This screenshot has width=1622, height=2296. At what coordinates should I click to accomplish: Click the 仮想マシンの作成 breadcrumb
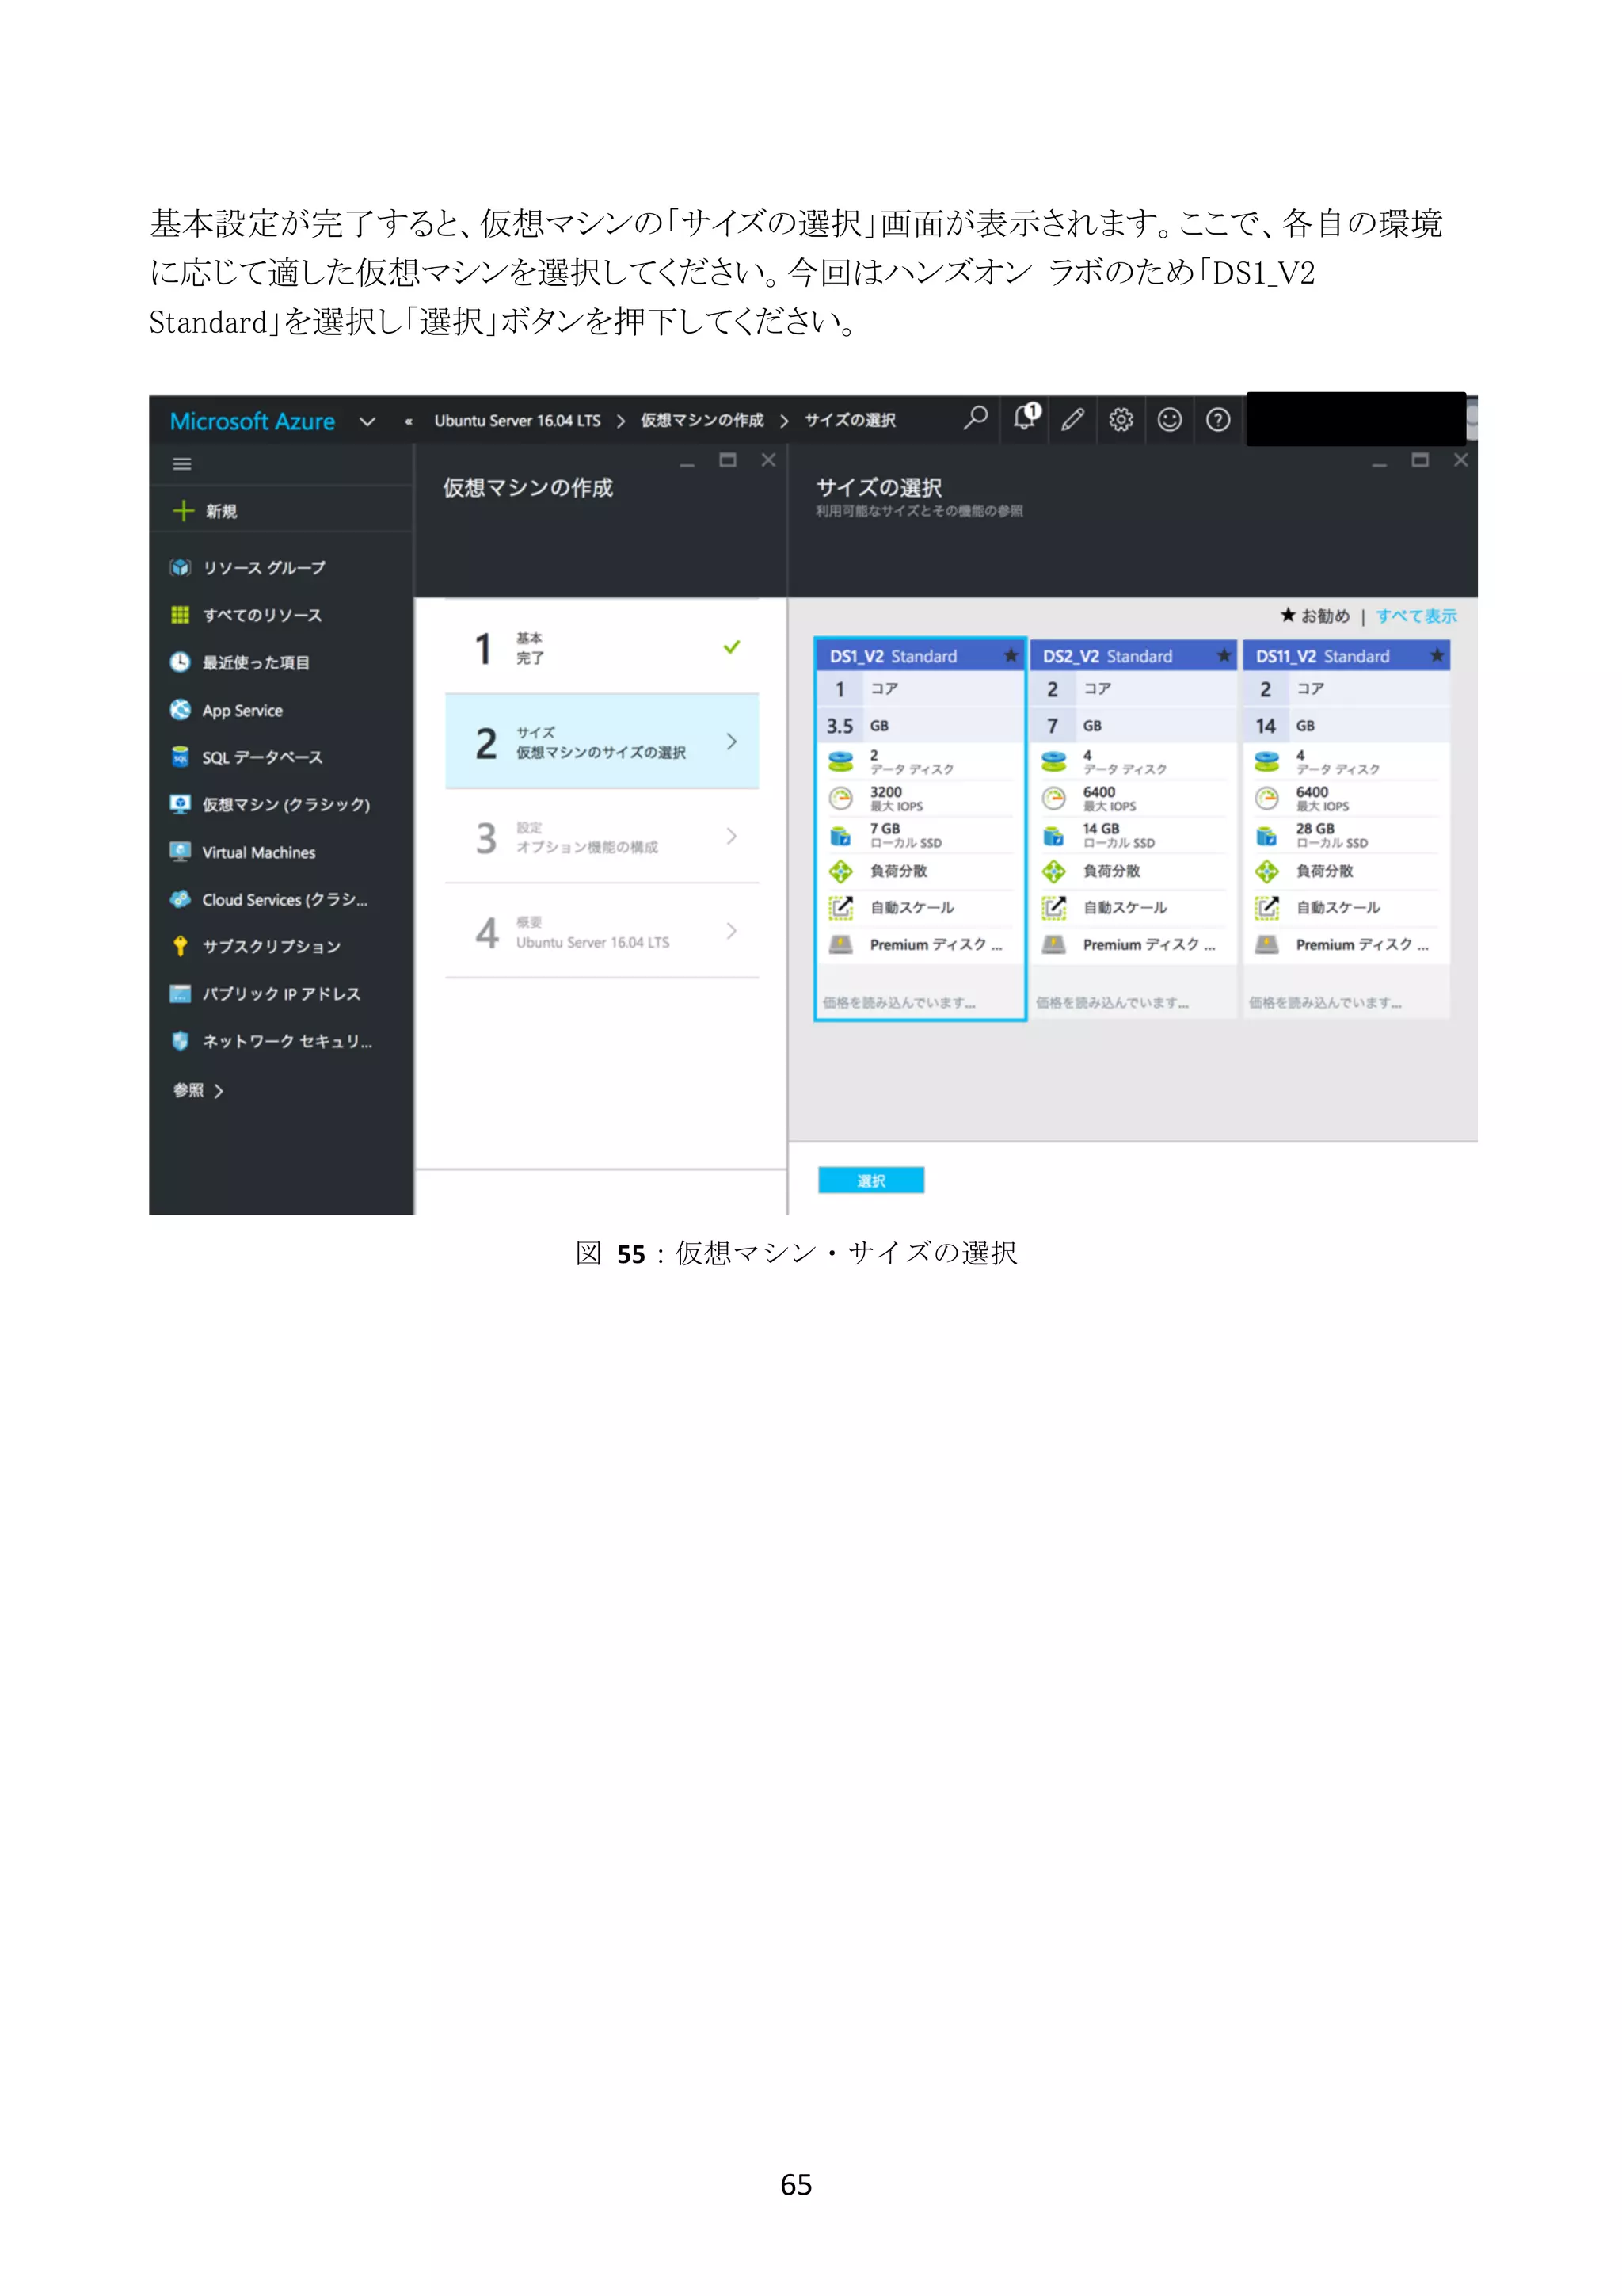pos(702,420)
